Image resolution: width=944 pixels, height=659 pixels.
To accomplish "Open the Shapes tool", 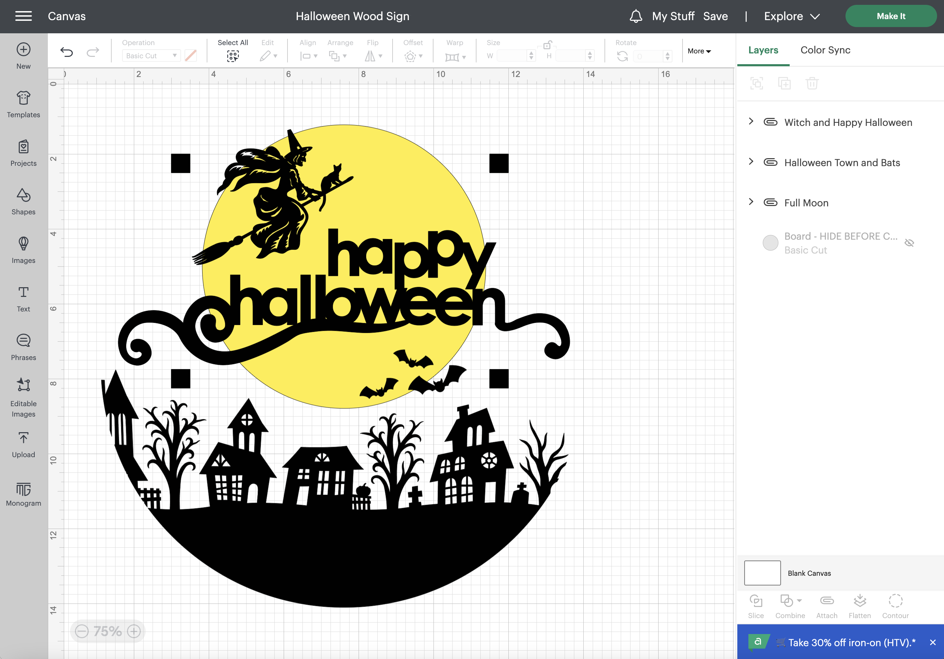I will coord(24,202).
